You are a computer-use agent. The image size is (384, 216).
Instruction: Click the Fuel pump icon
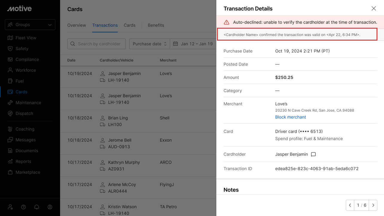coord(10,81)
